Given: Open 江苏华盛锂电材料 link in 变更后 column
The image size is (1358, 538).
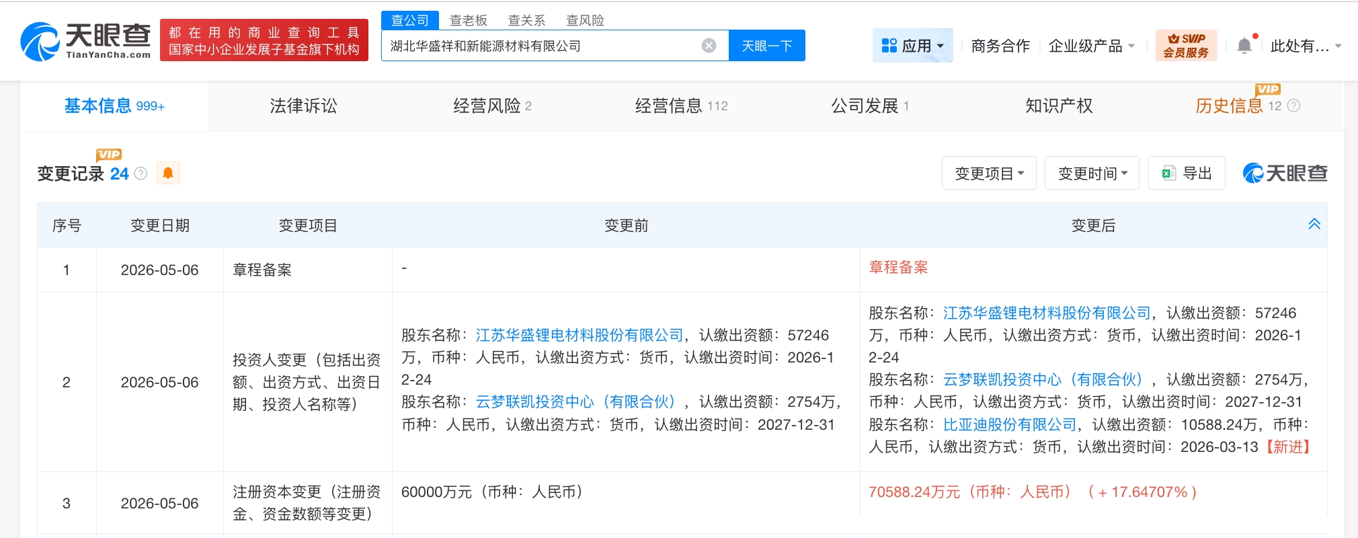Looking at the screenshot, I should (x=1047, y=313).
